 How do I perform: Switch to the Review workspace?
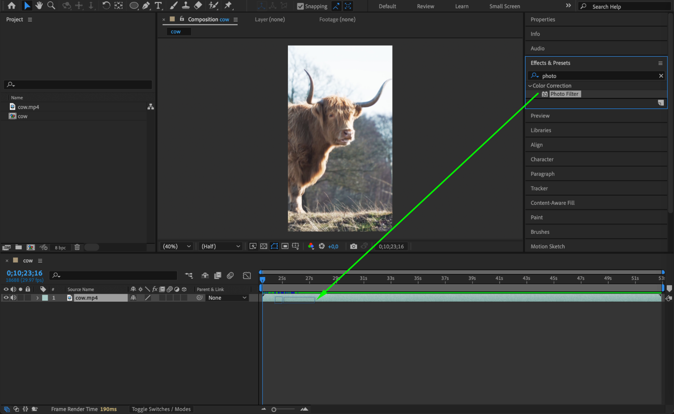425,6
